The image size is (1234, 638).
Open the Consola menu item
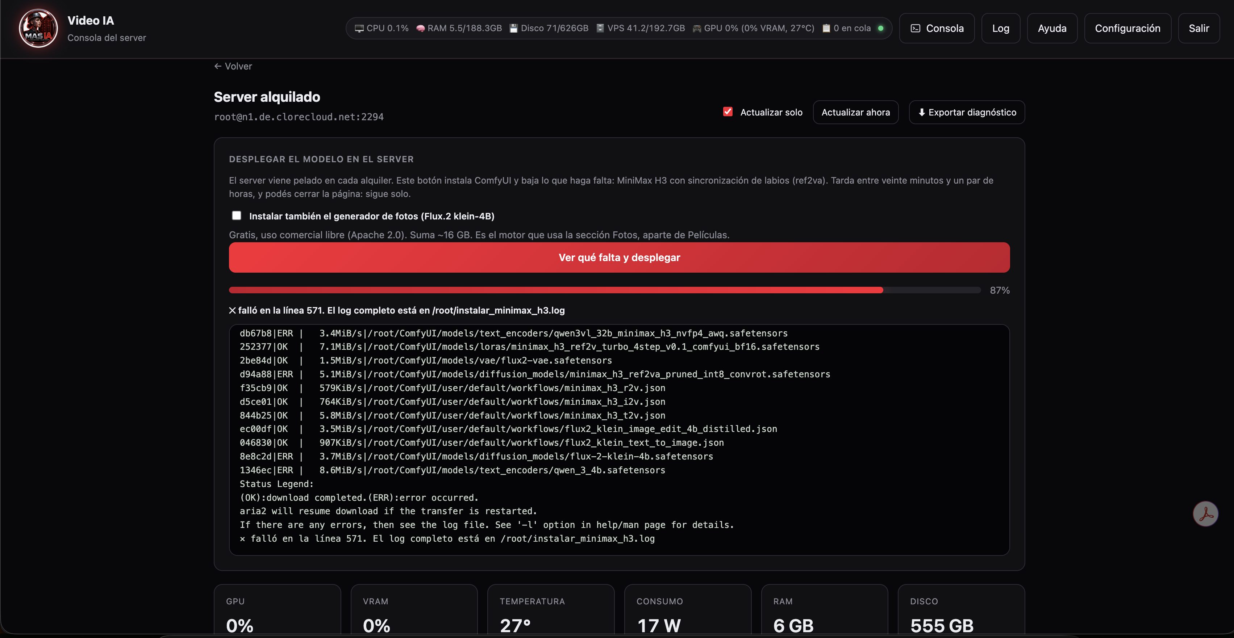tap(937, 28)
